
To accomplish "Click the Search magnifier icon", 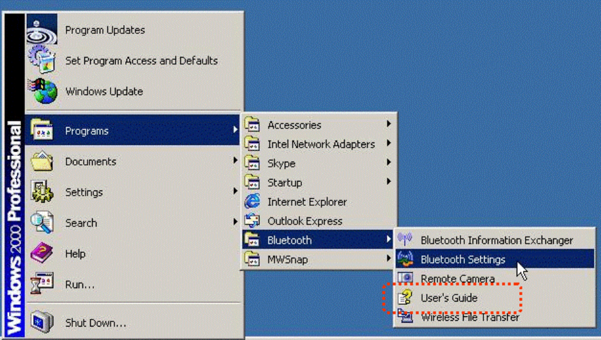I will (x=42, y=222).
